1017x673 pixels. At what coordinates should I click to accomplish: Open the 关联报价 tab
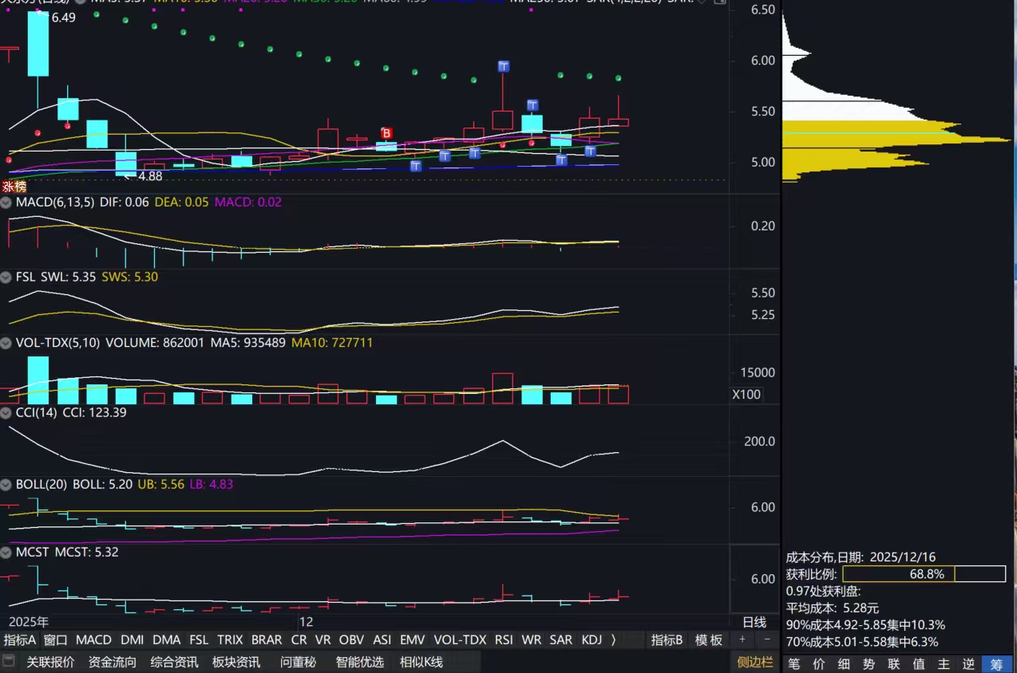coord(50,662)
